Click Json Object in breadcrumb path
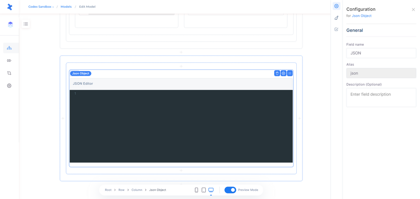The width and height of the screenshot is (420, 199). pos(157,190)
